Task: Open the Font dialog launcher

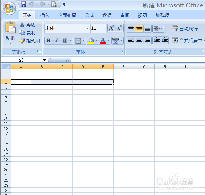Action: pos(121,51)
